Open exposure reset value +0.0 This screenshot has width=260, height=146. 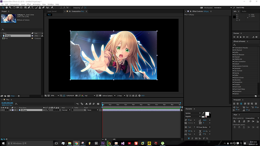(x=143, y=96)
